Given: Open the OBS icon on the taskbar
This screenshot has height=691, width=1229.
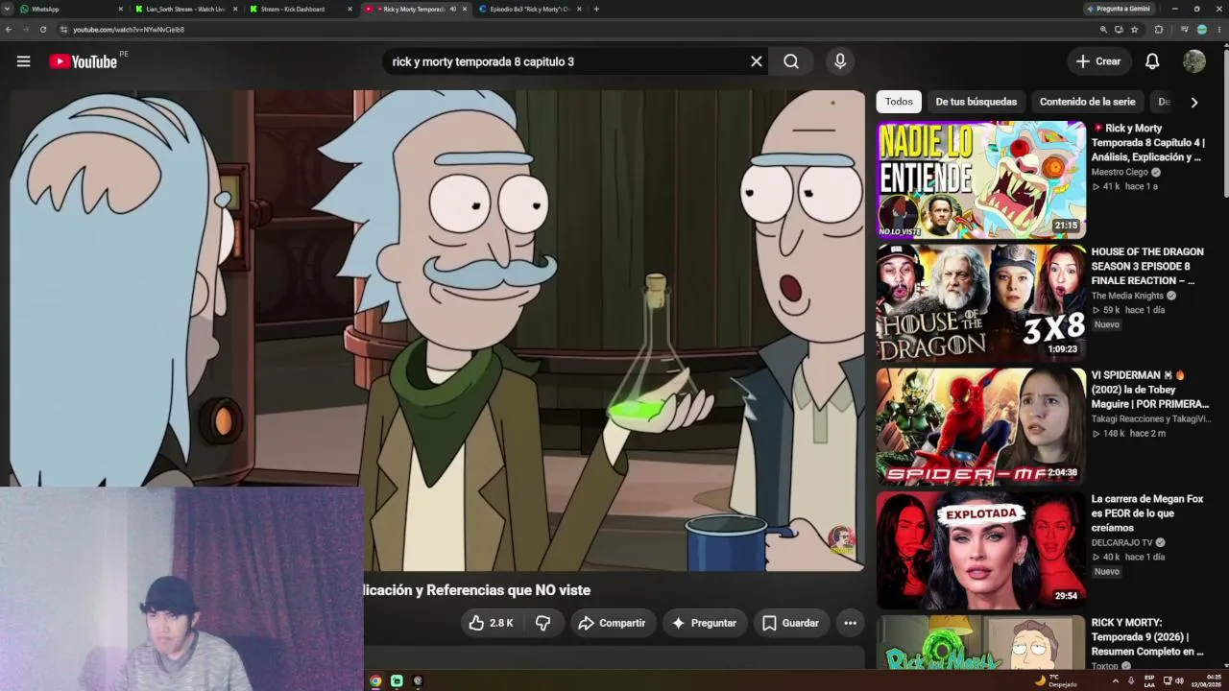Looking at the screenshot, I should click(418, 680).
